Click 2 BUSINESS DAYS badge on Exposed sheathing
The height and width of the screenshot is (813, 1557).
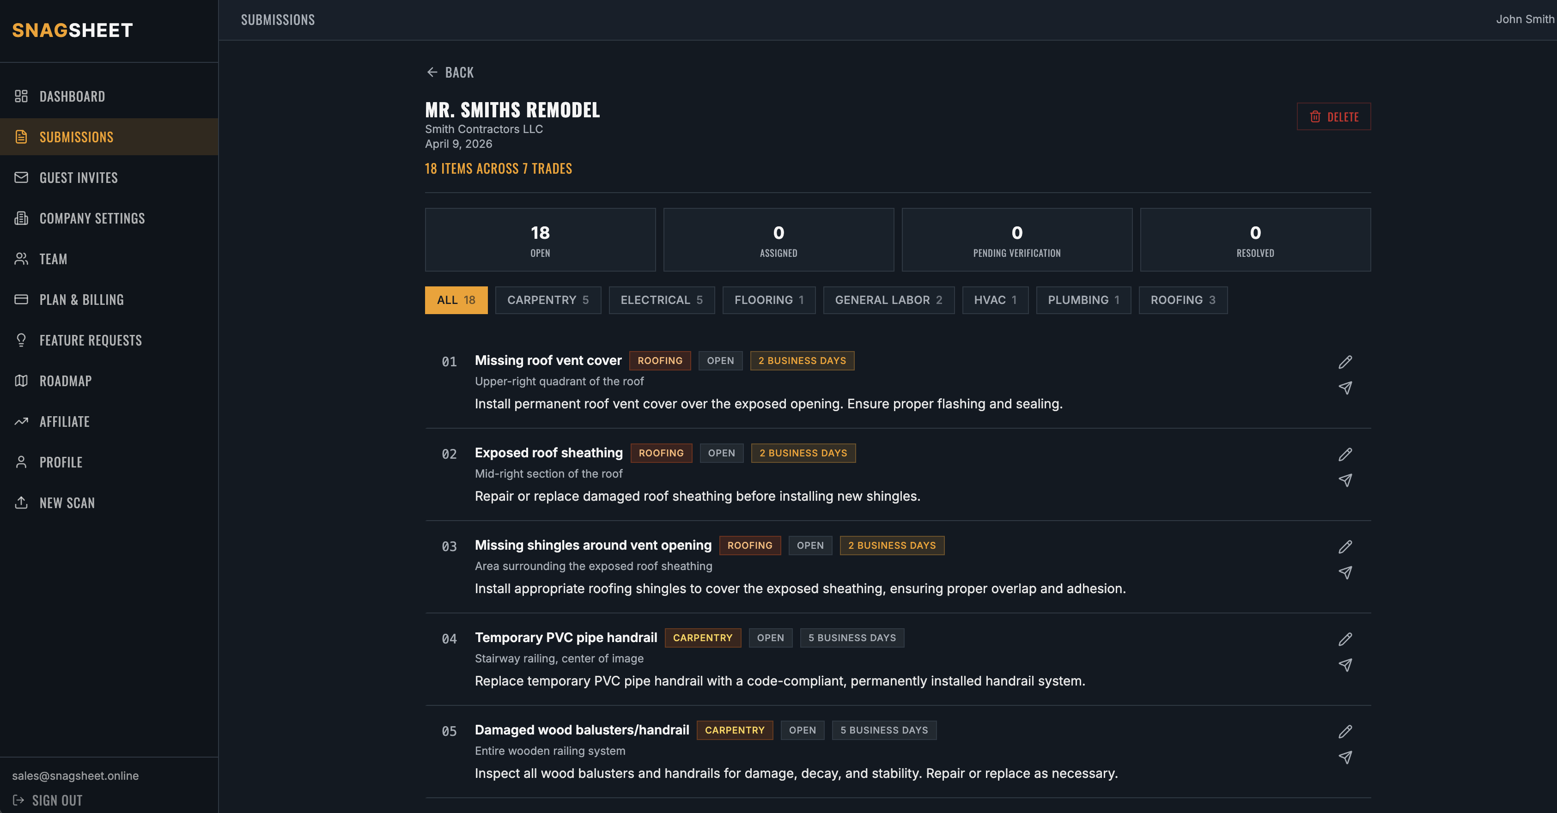[803, 453]
